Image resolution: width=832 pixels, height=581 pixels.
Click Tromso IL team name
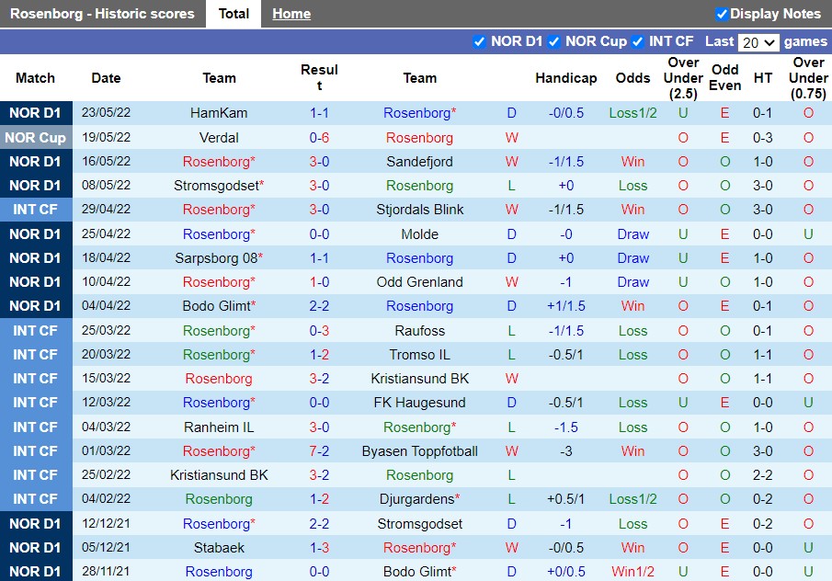[419, 355]
